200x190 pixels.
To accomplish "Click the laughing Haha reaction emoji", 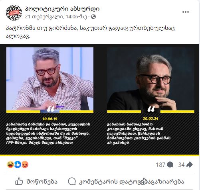I will pos(10,165).
